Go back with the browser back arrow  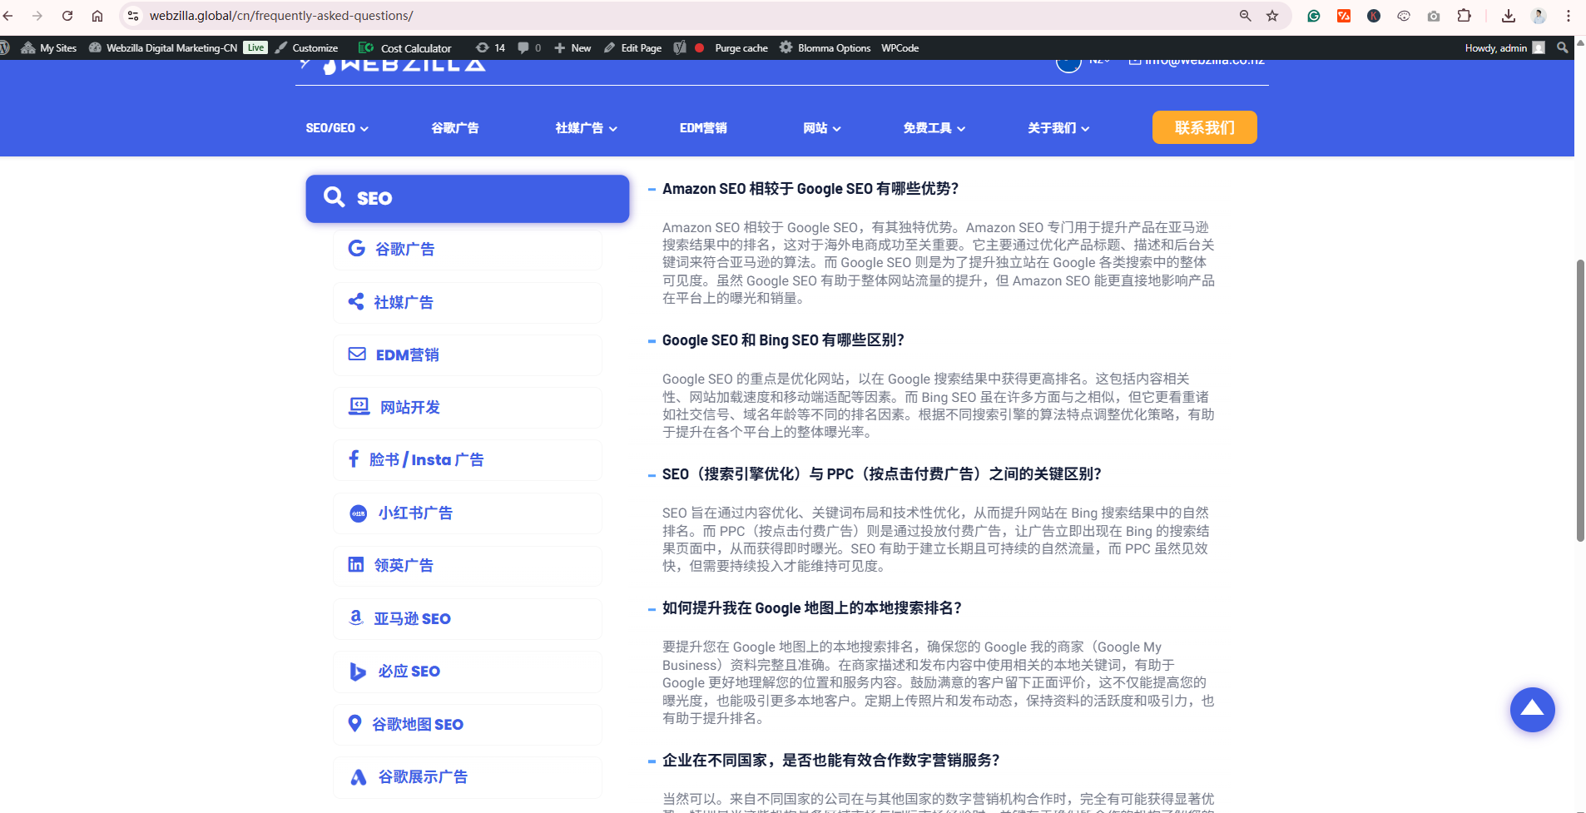point(8,16)
